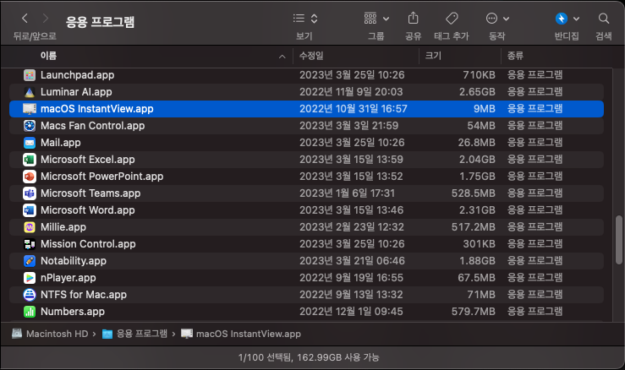Click the Macintosh HD disk icon in path bar

[17, 334]
